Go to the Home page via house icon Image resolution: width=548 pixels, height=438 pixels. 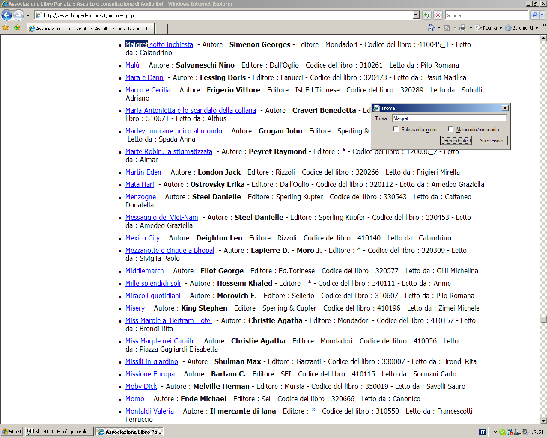(x=431, y=28)
